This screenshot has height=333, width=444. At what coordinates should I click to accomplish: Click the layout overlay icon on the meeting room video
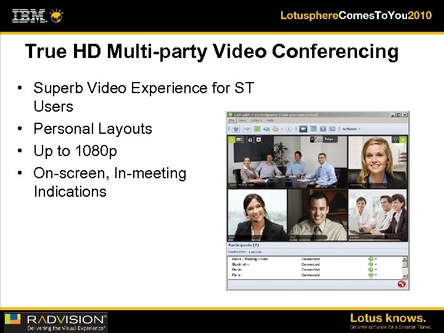pyautogui.click(x=239, y=139)
